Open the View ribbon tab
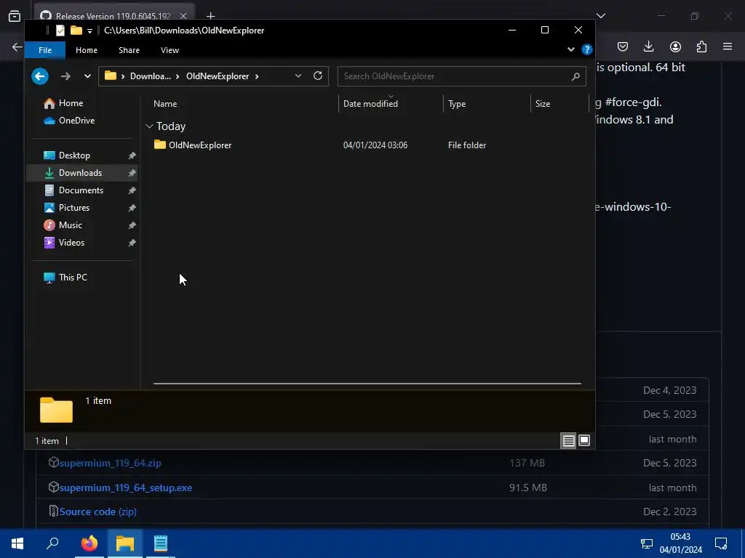 [170, 50]
